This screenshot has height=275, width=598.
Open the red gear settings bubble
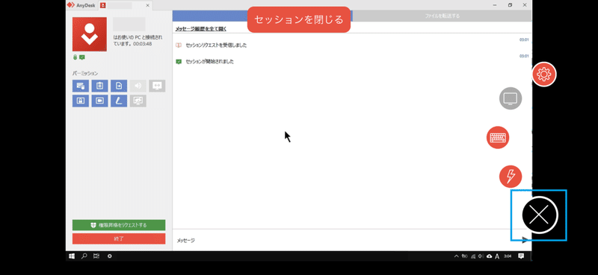tap(544, 75)
